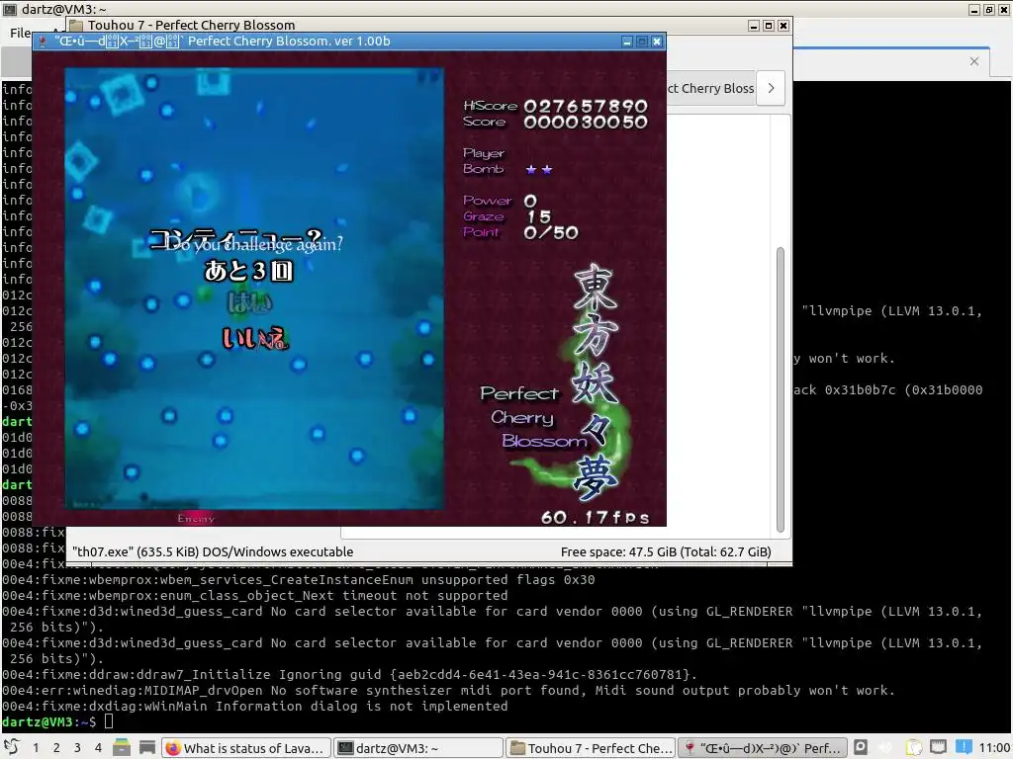Click the folder icon in Touhou 7 window title
The width and height of the screenshot is (1013, 759).
click(x=76, y=25)
